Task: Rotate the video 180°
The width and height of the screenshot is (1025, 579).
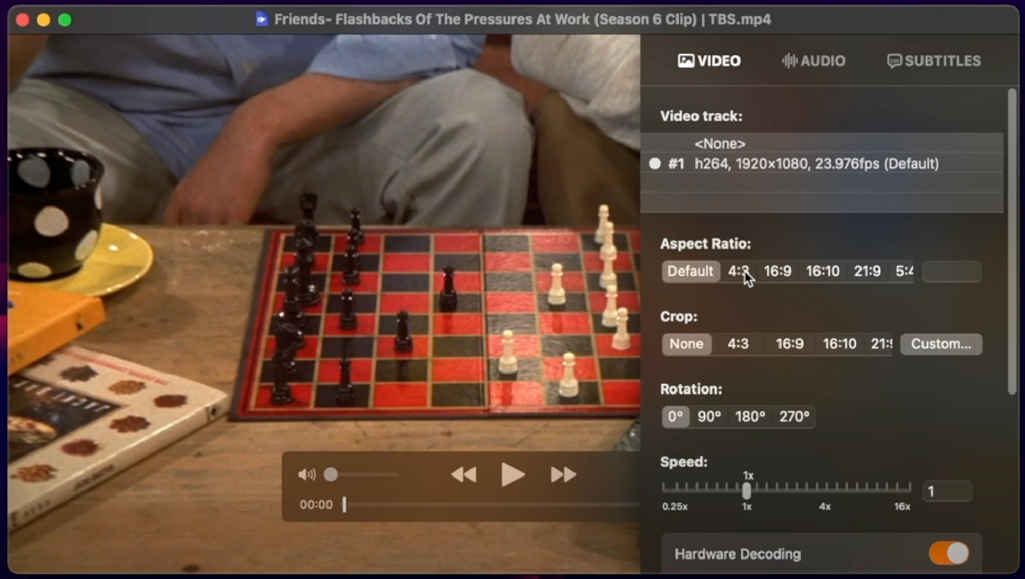Action: point(750,417)
